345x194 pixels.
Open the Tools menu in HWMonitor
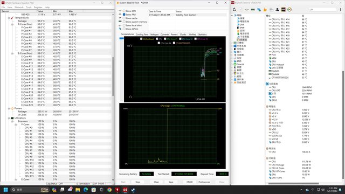pyautogui.click(x=29, y=7)
